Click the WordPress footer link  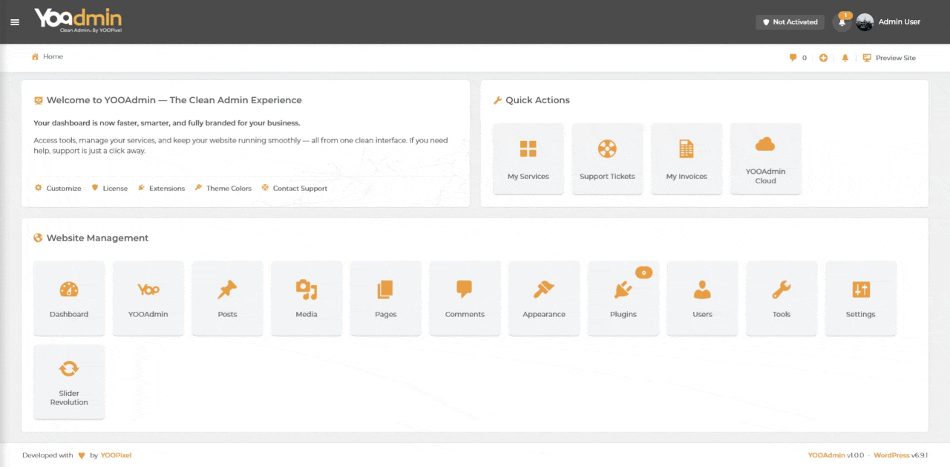891,455
